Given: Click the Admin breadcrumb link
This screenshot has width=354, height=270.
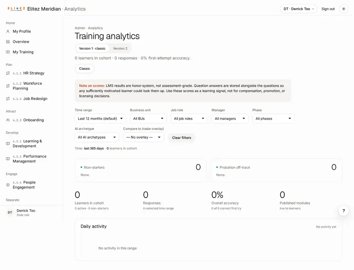Looking at the screenshot, I should point(80,28).
